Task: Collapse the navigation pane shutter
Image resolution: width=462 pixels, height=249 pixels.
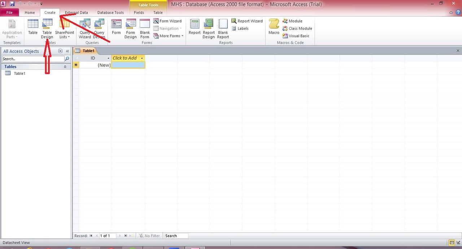Action: [x=67, y=51]
